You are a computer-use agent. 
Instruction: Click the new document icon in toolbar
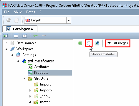point(16,20)
